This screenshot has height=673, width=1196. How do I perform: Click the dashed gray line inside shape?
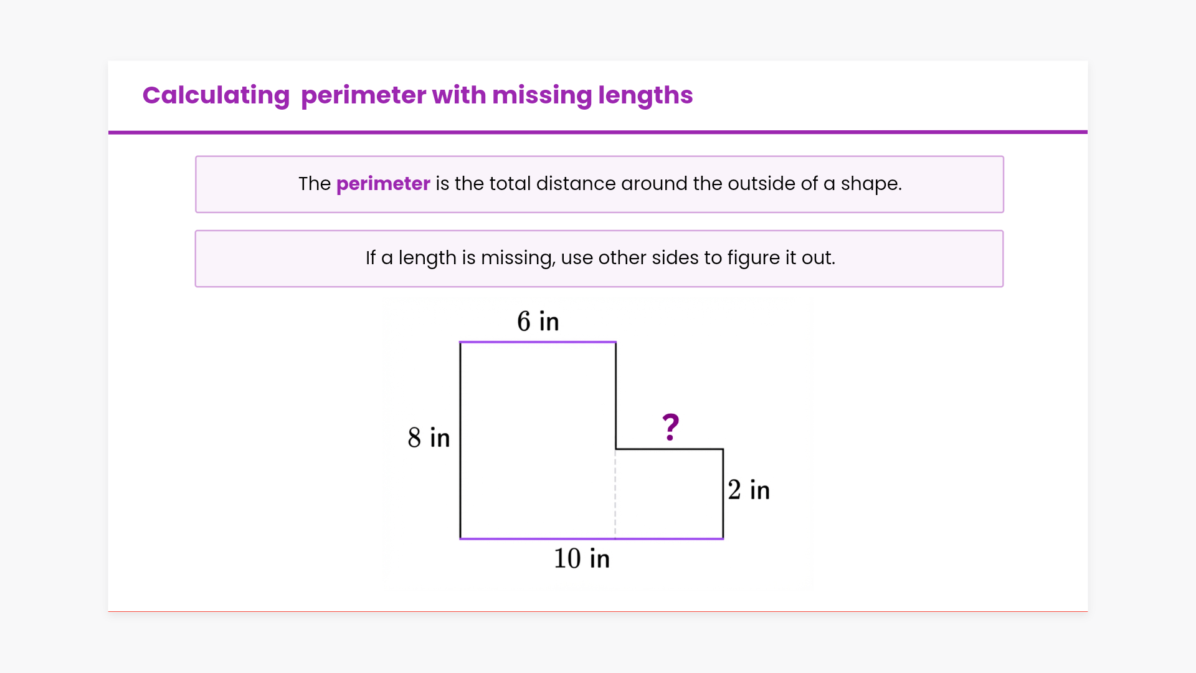(x=615, y=494)
